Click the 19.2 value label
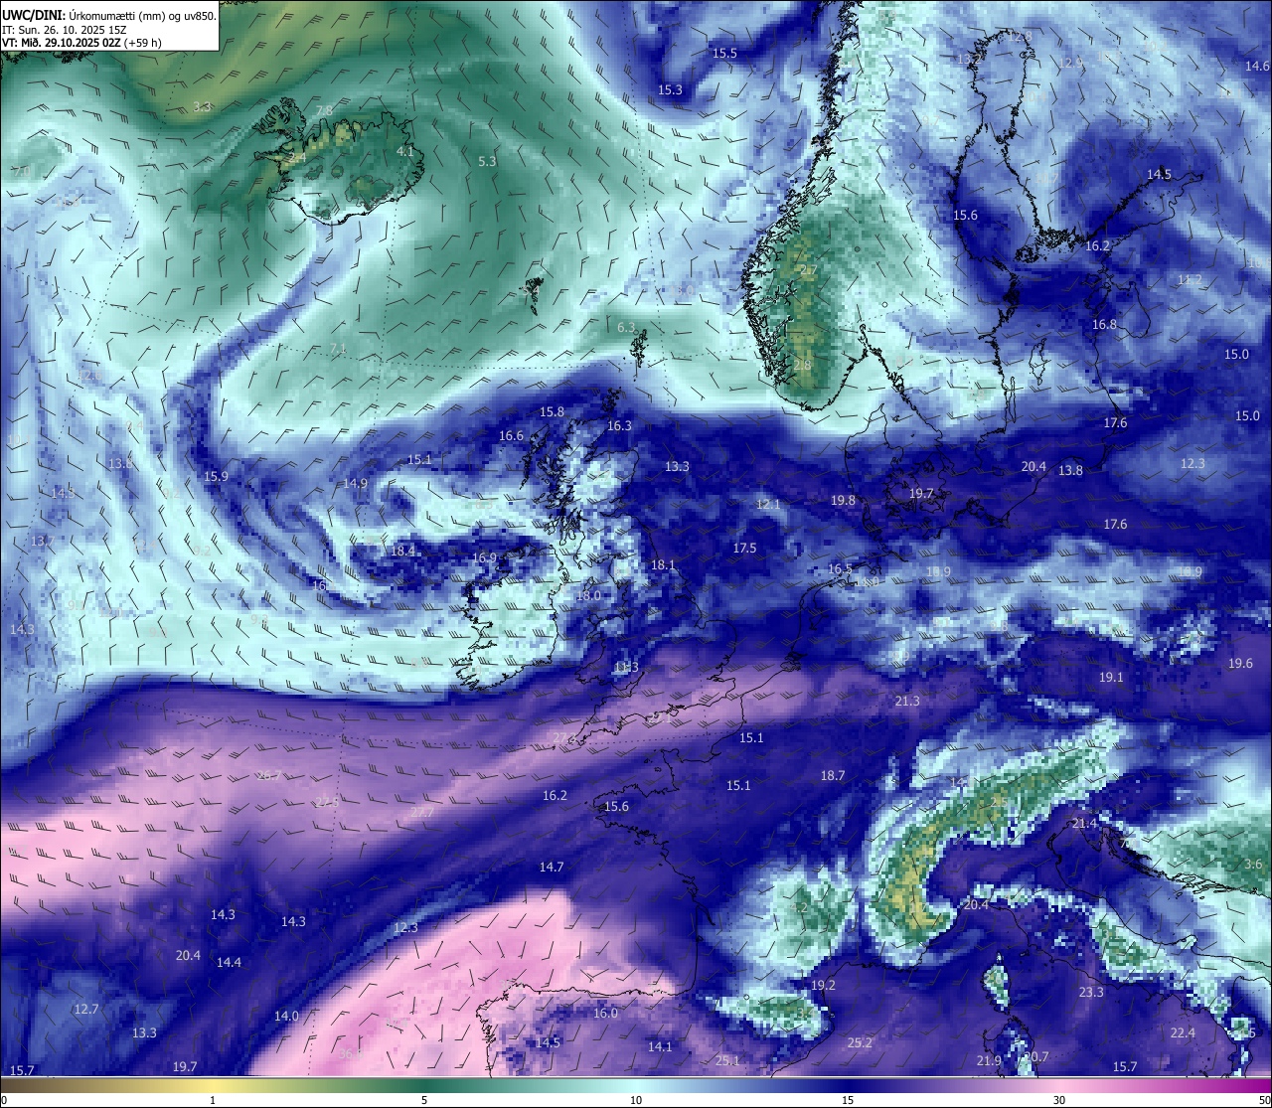 (823, 985)
